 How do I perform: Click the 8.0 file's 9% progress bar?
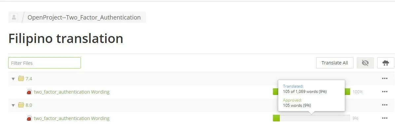click(x=312, y=118)
